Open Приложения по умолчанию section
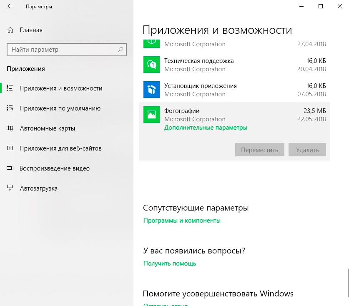The width and height of the screenshot is (349, 306). point(60,108)
